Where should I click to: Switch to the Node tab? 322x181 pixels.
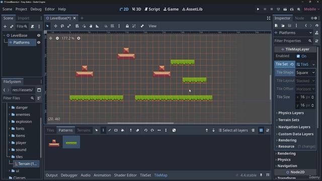tap(299, 18)
